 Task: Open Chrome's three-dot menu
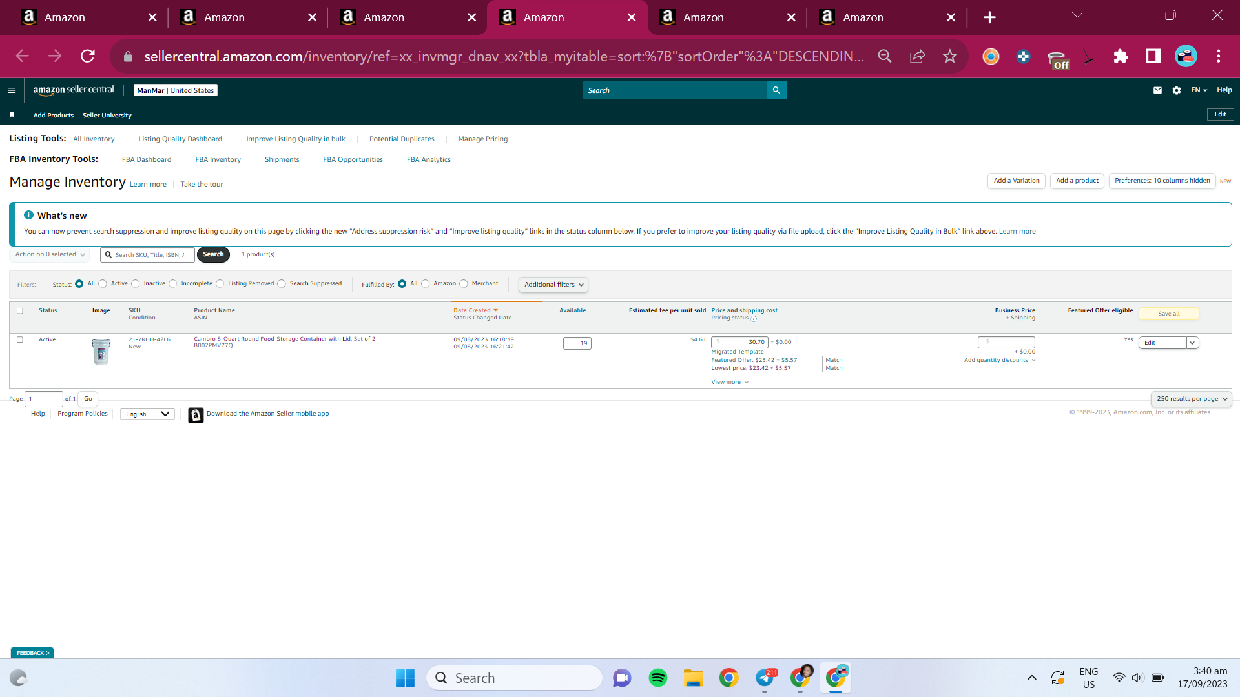click(x=1218, y=56)
